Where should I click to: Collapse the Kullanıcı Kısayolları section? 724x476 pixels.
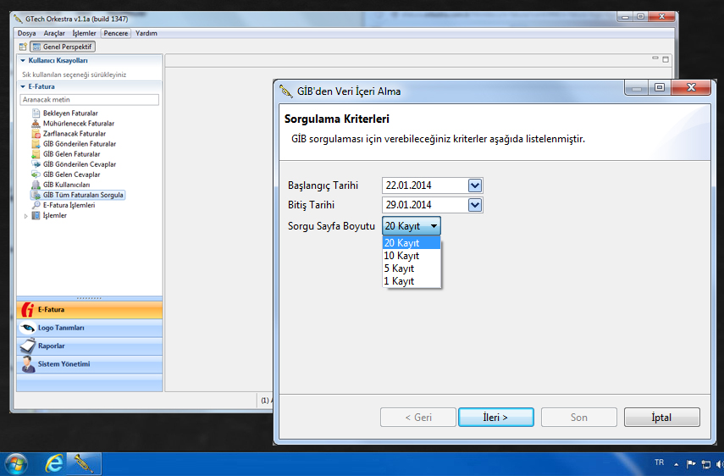tap(23, 60)
